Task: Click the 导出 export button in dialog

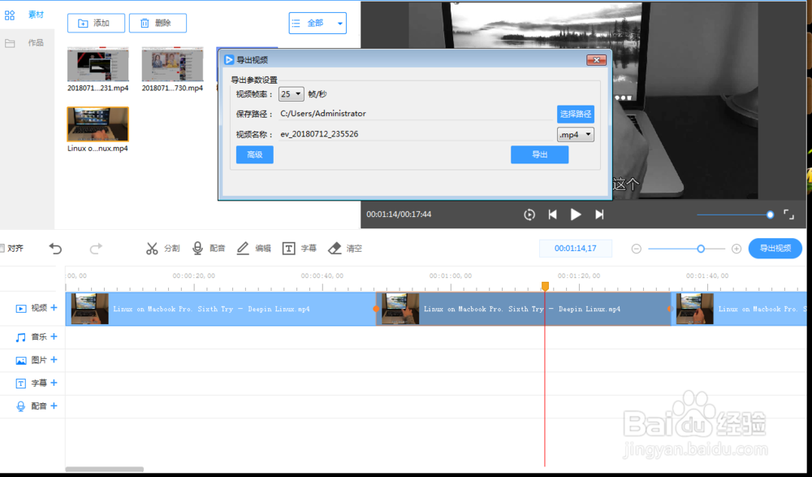Action: pyautogui.click(x=540, y=154)
